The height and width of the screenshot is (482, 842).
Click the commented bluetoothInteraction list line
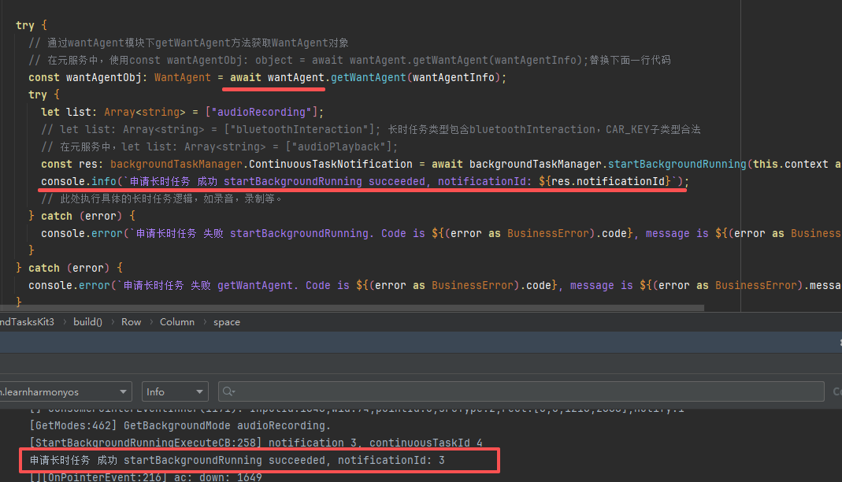[x=370, y=129]
